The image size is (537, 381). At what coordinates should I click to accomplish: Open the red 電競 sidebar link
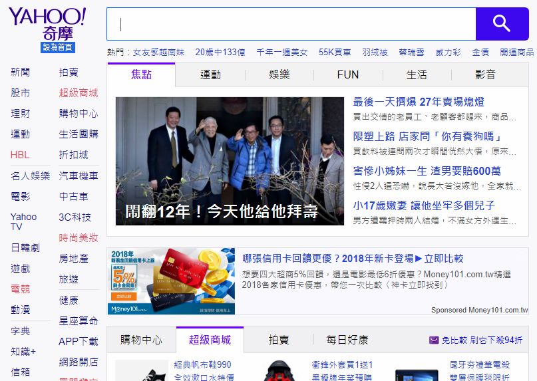(20, 289)
